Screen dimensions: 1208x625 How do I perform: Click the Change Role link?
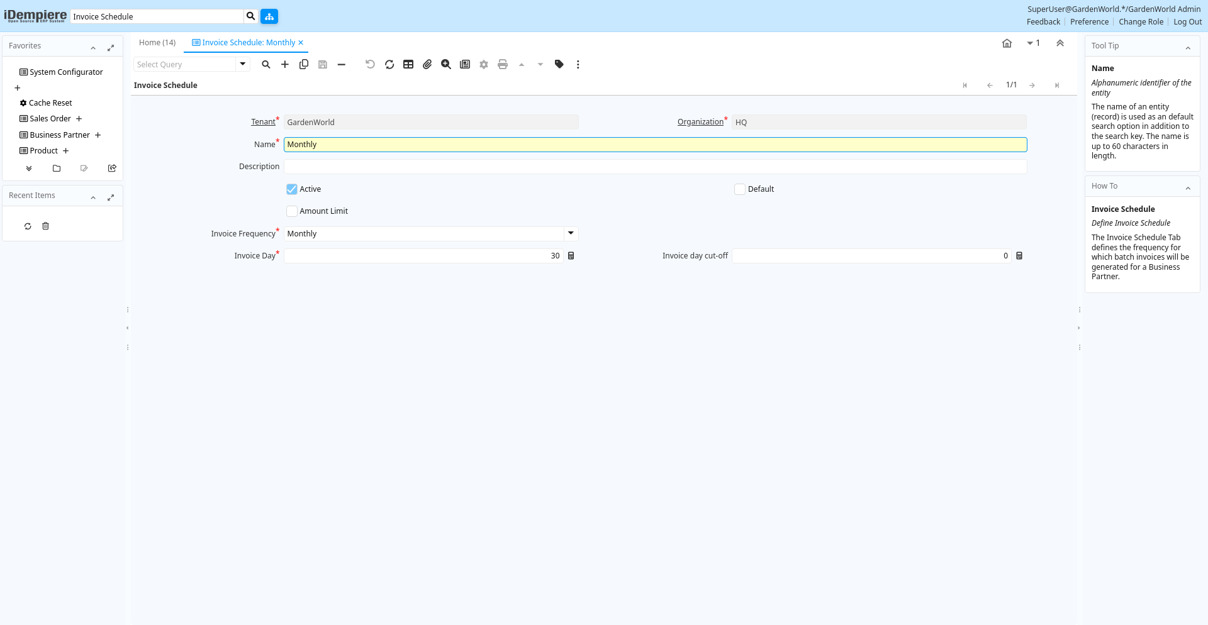[1141, 22]
